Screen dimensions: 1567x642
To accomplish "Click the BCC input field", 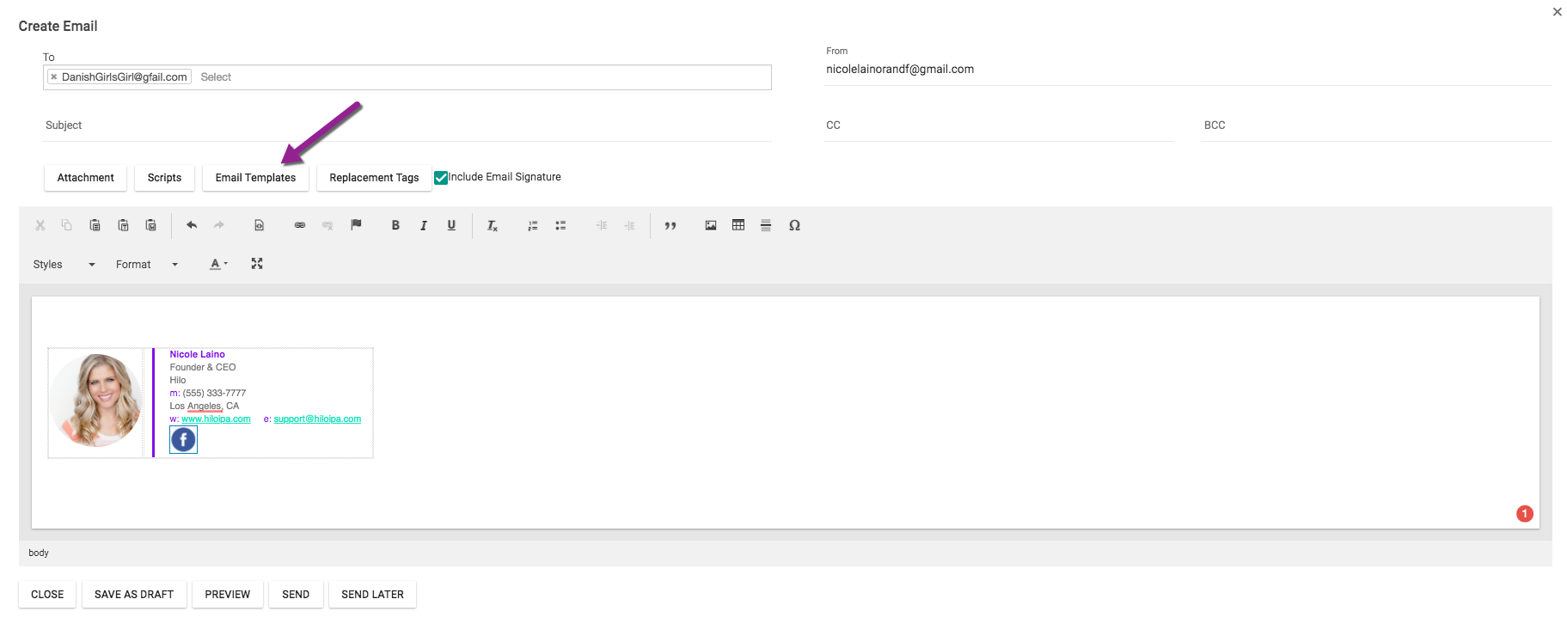I will (1376, 125).
